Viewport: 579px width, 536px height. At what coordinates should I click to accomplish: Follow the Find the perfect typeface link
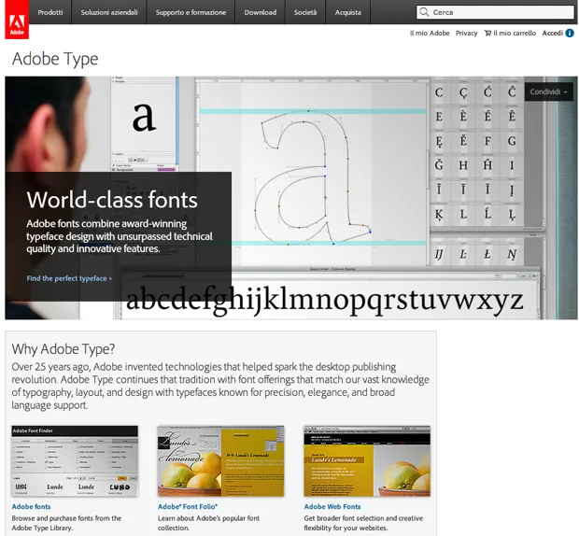[69, 278]
